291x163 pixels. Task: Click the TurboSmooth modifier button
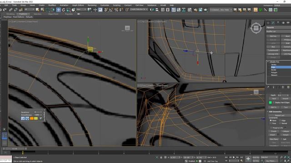point(273,50)
